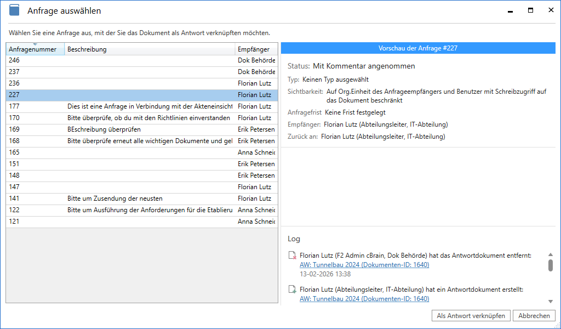Click the Log scrollbar thumb
Viewport: 561px width, 329px height.
[x=550, y=265]
